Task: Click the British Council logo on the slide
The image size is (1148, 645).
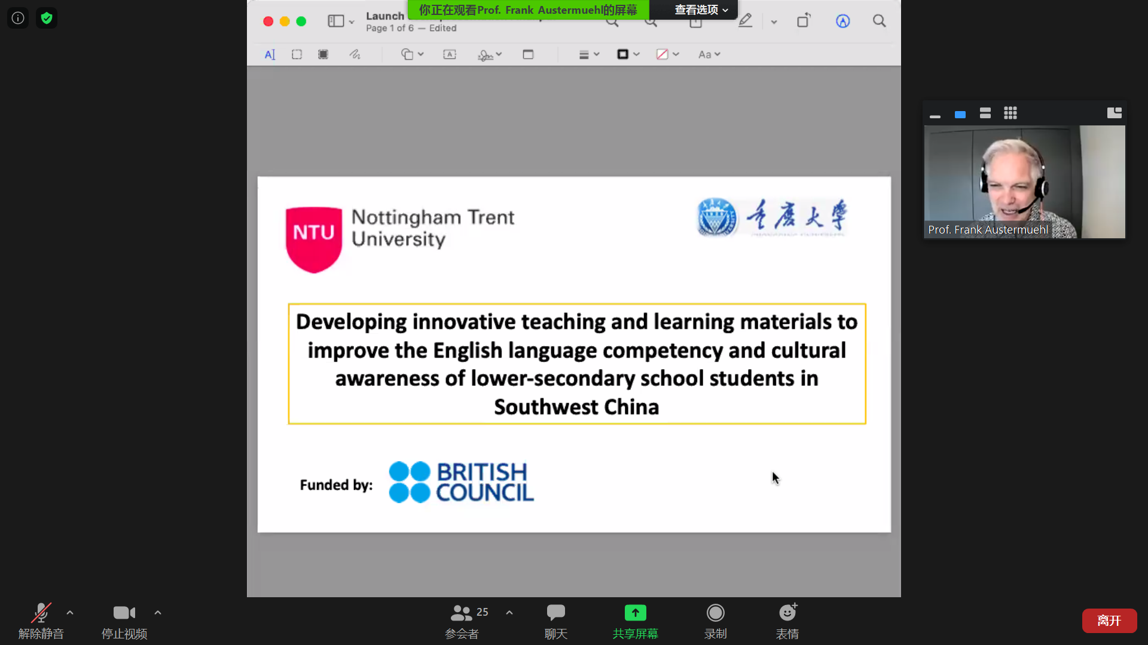Action: tap(461, 482)
